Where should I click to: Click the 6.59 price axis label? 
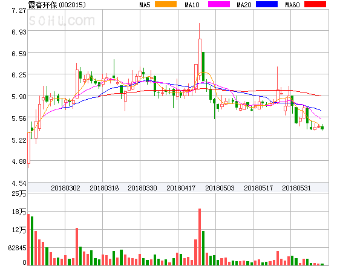(x=19, y=54)
